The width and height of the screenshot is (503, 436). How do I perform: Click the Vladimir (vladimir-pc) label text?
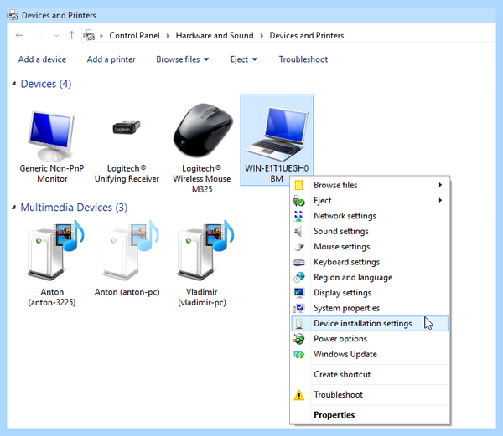coord(202,297)
